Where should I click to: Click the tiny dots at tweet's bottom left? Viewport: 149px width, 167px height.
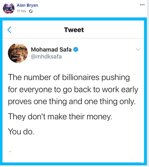(10, 152)
